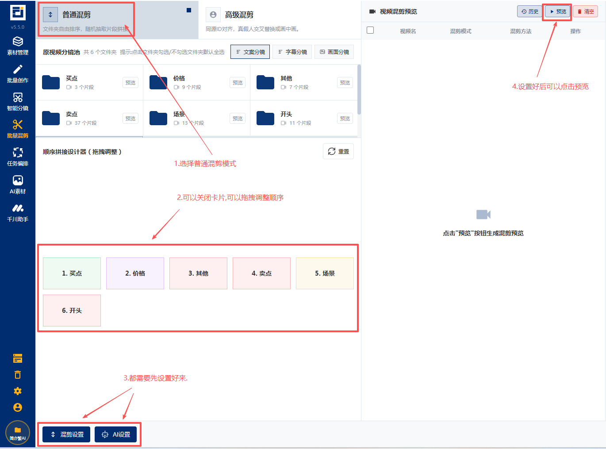Open the user account icon in sidebar

tap(18, 407)
